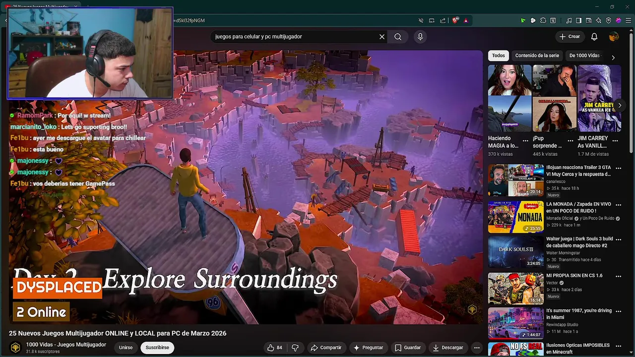
Task: Open the 1000 Vidas channel avatar
Action: [x=15, y=348]
